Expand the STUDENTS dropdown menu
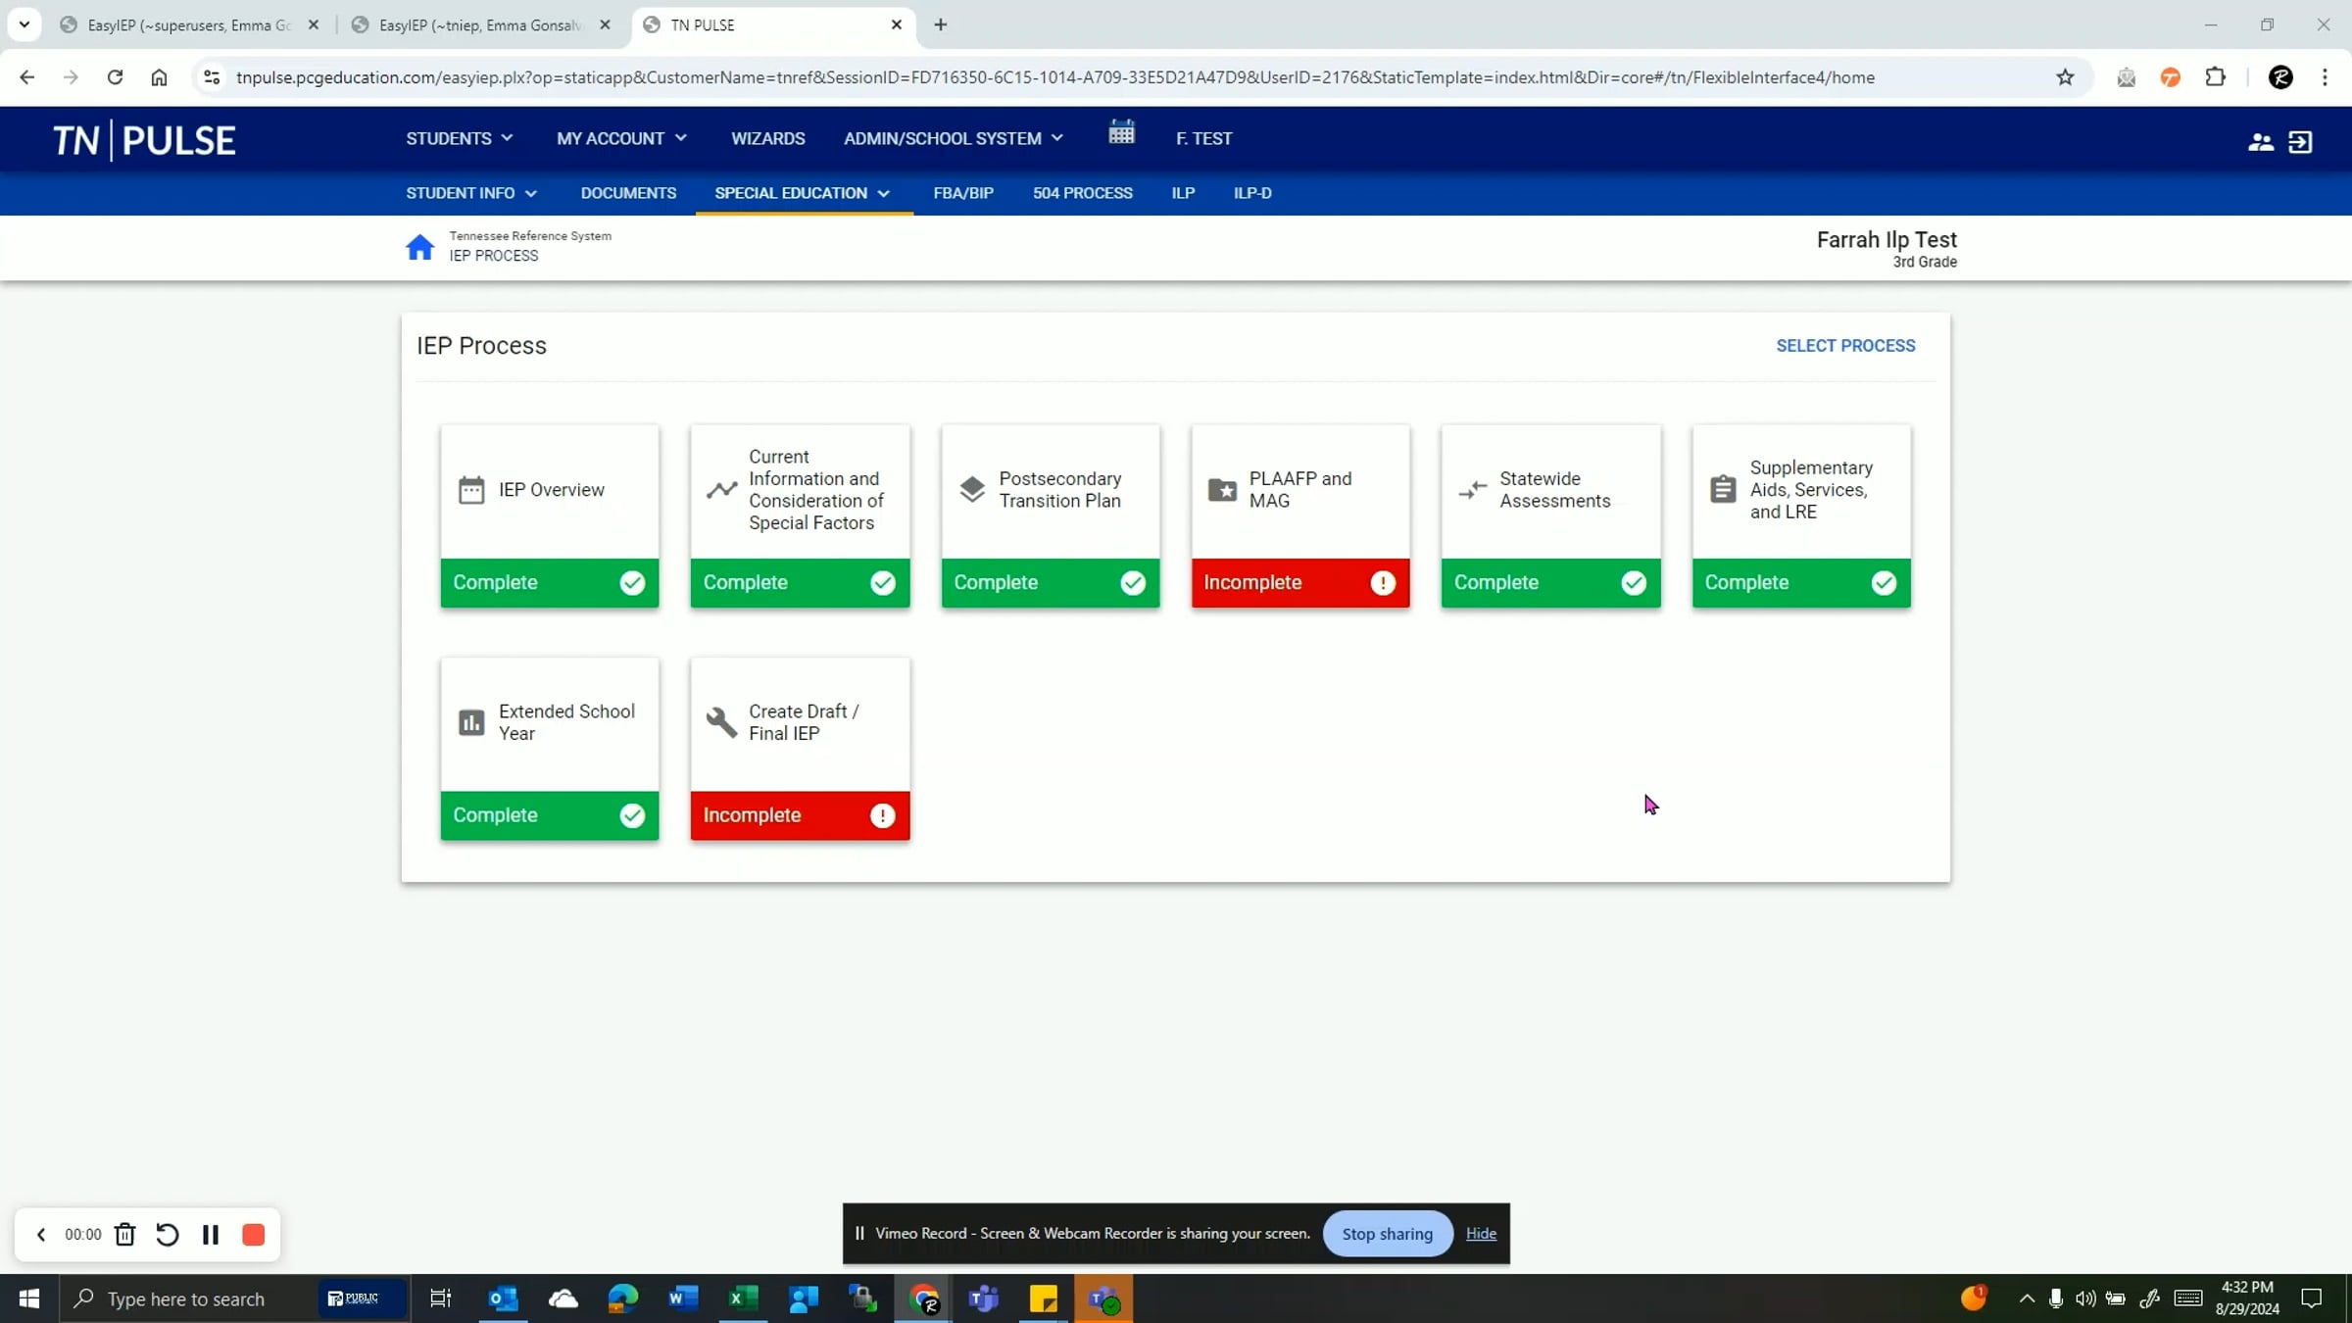The image size is (2352, 1323). 458,138
